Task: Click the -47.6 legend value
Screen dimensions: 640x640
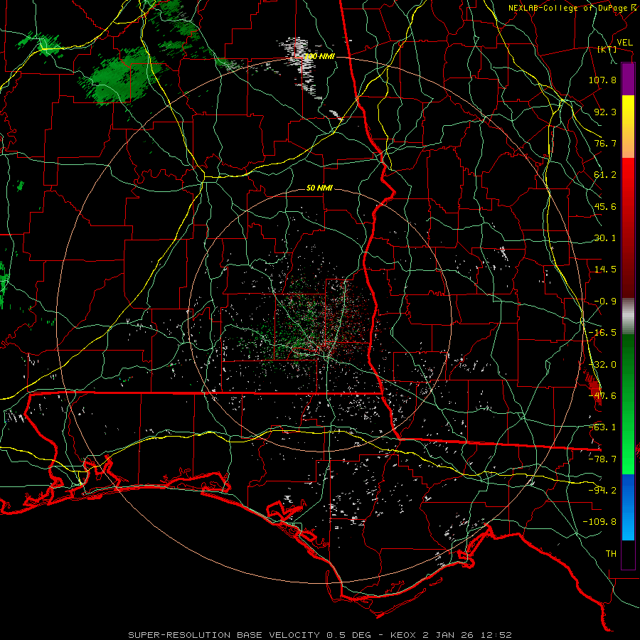Action: pos(602,396)
